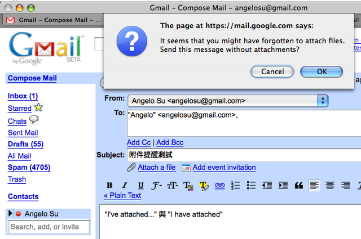This screenshot has width=361, height=239.
Task: Click into the message body text area
Action: tap(230, 222)
